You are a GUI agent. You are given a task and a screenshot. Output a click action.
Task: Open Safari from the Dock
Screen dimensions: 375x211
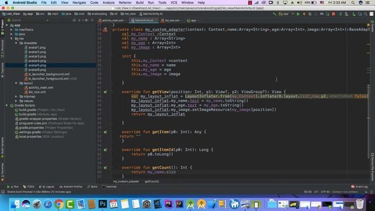[x=48, y=204]
